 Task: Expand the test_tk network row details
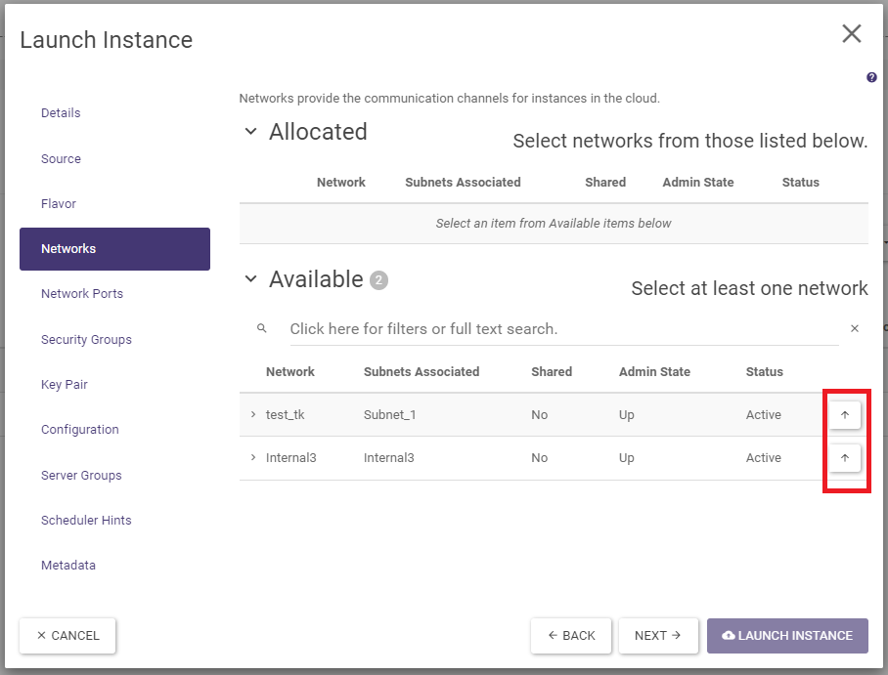(253, 415)
